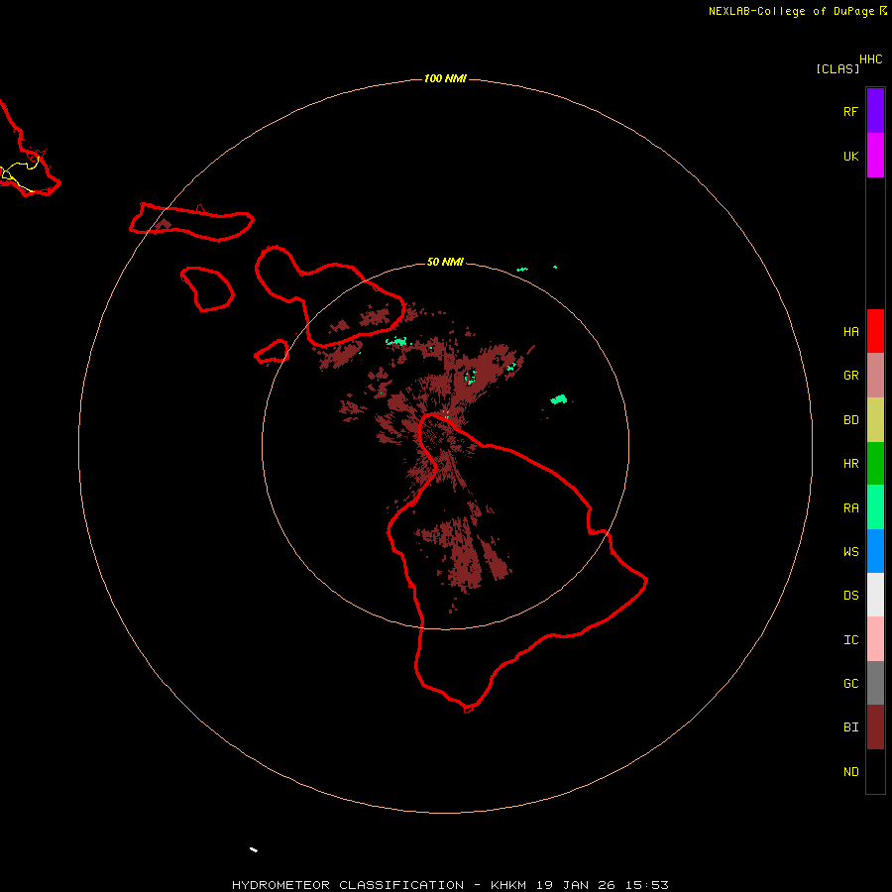Click the green rain echo near Maui coast
The width and height of the screenshot is (892, 892).
[x=396, y=342]
